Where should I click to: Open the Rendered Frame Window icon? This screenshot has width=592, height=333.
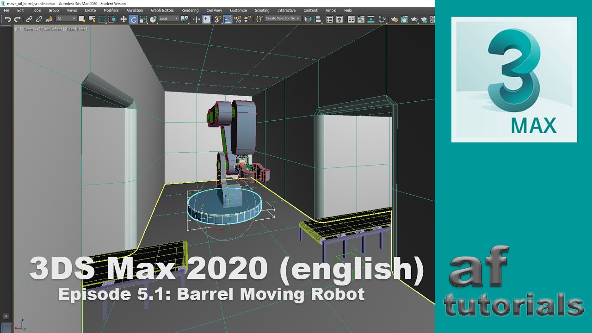404,19
